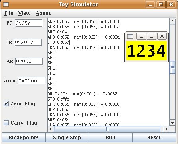Open the About menu
Viewport: 178px width, 144px height.
pyautogui.click(x=43, y=13)
